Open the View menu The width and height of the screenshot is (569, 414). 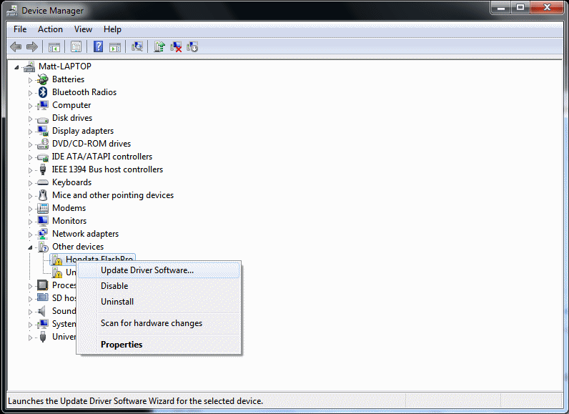(83, 29)
